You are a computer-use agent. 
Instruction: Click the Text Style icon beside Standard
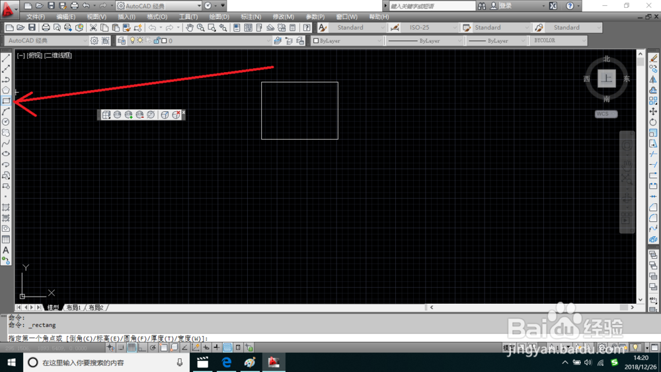click(x=323, y=27)
